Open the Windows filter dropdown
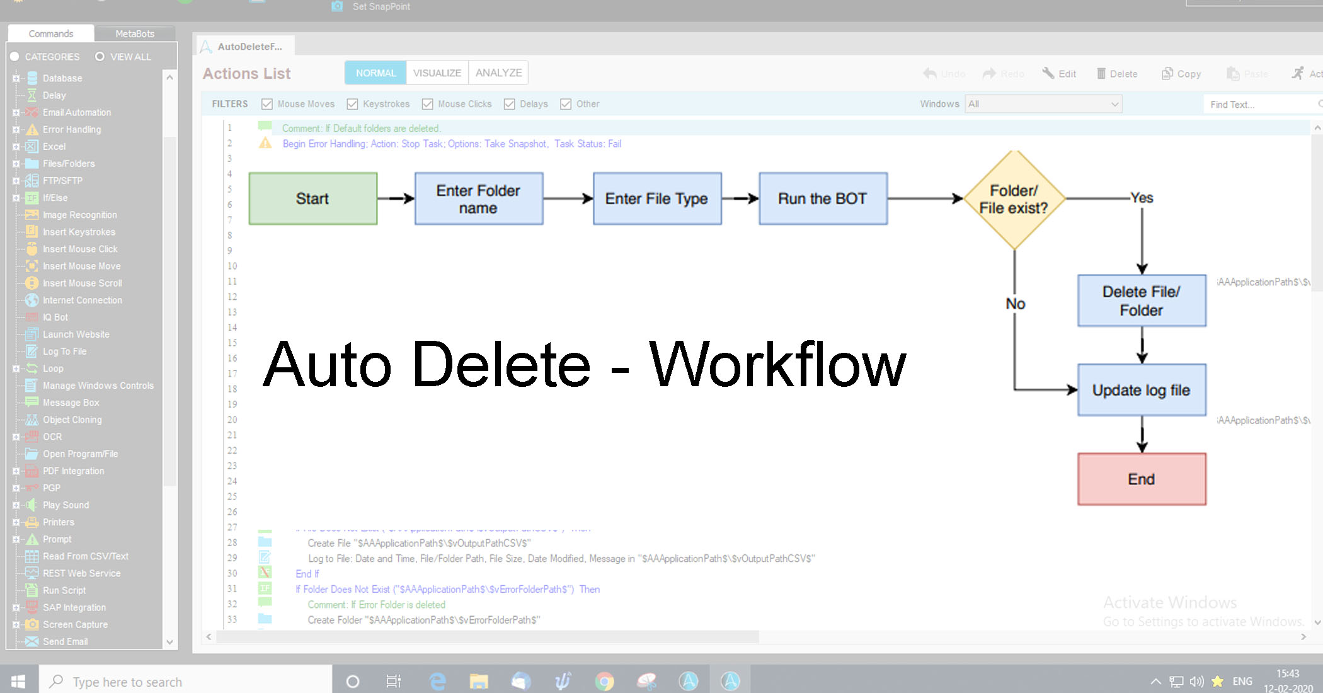 [x=1043, y=104]
